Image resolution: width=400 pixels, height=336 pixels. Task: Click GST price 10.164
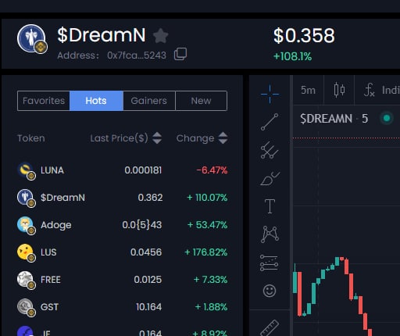click(x=148, y=307)
